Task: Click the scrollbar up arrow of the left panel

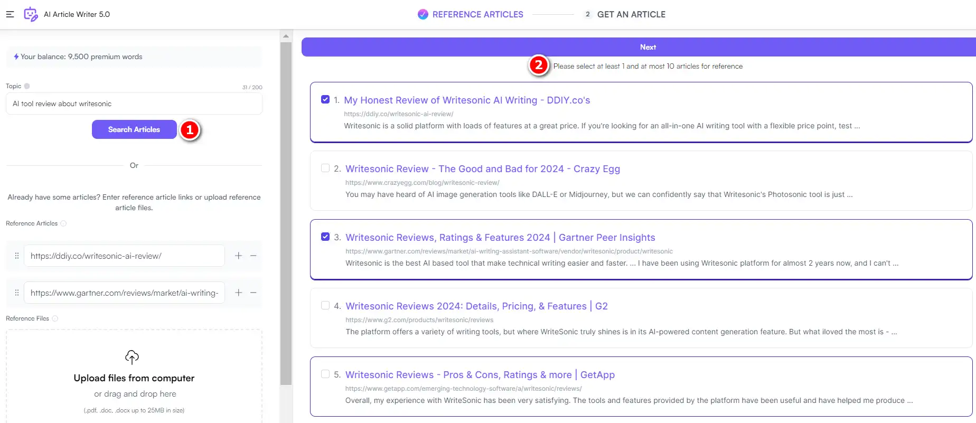Action: 286,36
